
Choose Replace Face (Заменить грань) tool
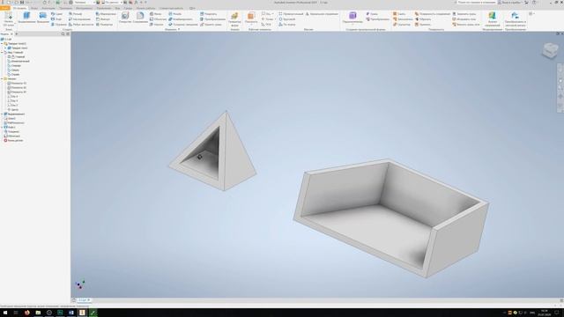464,14
